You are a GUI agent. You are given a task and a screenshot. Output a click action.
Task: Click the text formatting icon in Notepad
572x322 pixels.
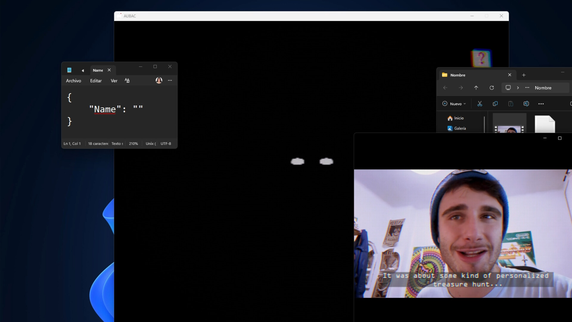coord(127,80)
